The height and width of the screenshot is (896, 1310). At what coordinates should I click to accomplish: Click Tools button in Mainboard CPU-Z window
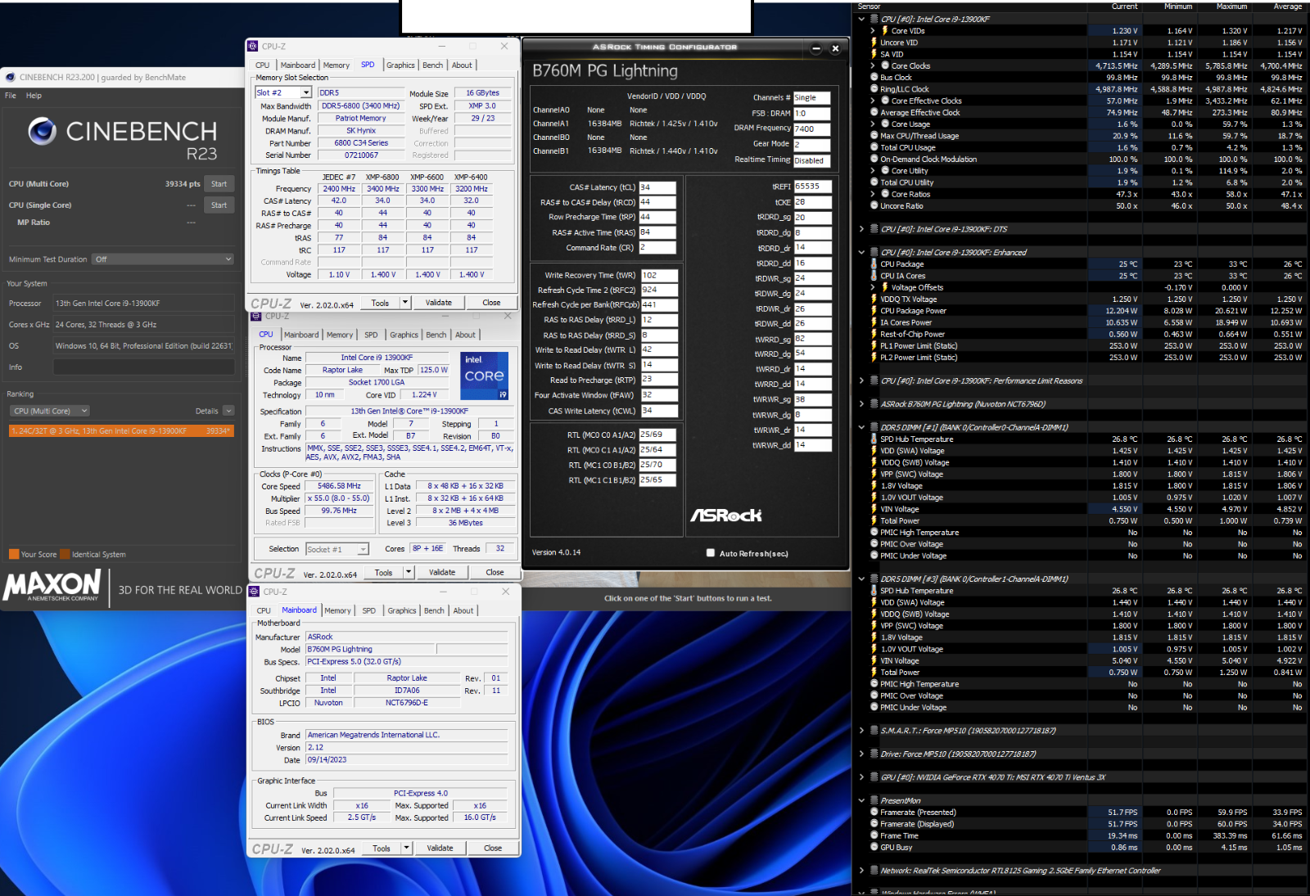pos(382,849)
